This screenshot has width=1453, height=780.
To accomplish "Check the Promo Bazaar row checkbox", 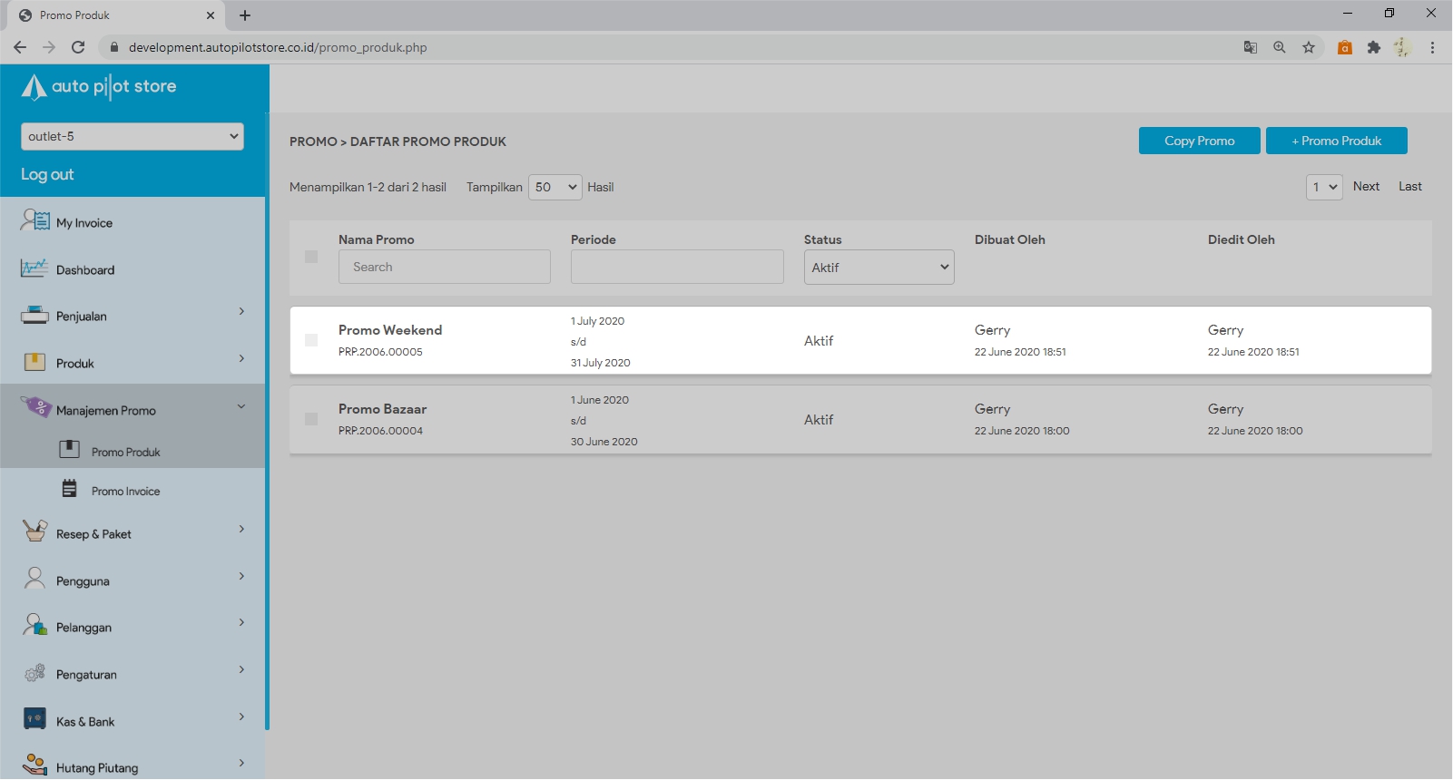I will [x=311, y=419].
